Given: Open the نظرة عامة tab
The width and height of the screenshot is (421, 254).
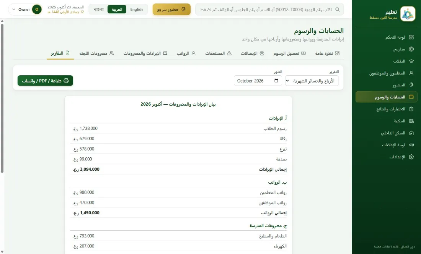Looking at the screenshot, I should click(x=327, y=53).
